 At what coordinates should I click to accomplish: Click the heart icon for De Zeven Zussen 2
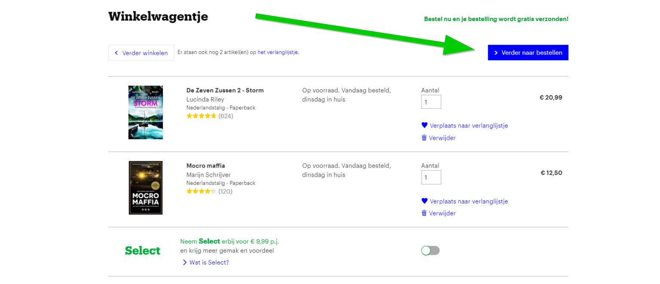425,125
